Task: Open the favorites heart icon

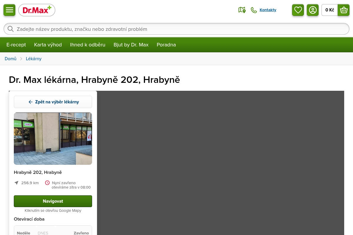Action: [x=298, y=10]
